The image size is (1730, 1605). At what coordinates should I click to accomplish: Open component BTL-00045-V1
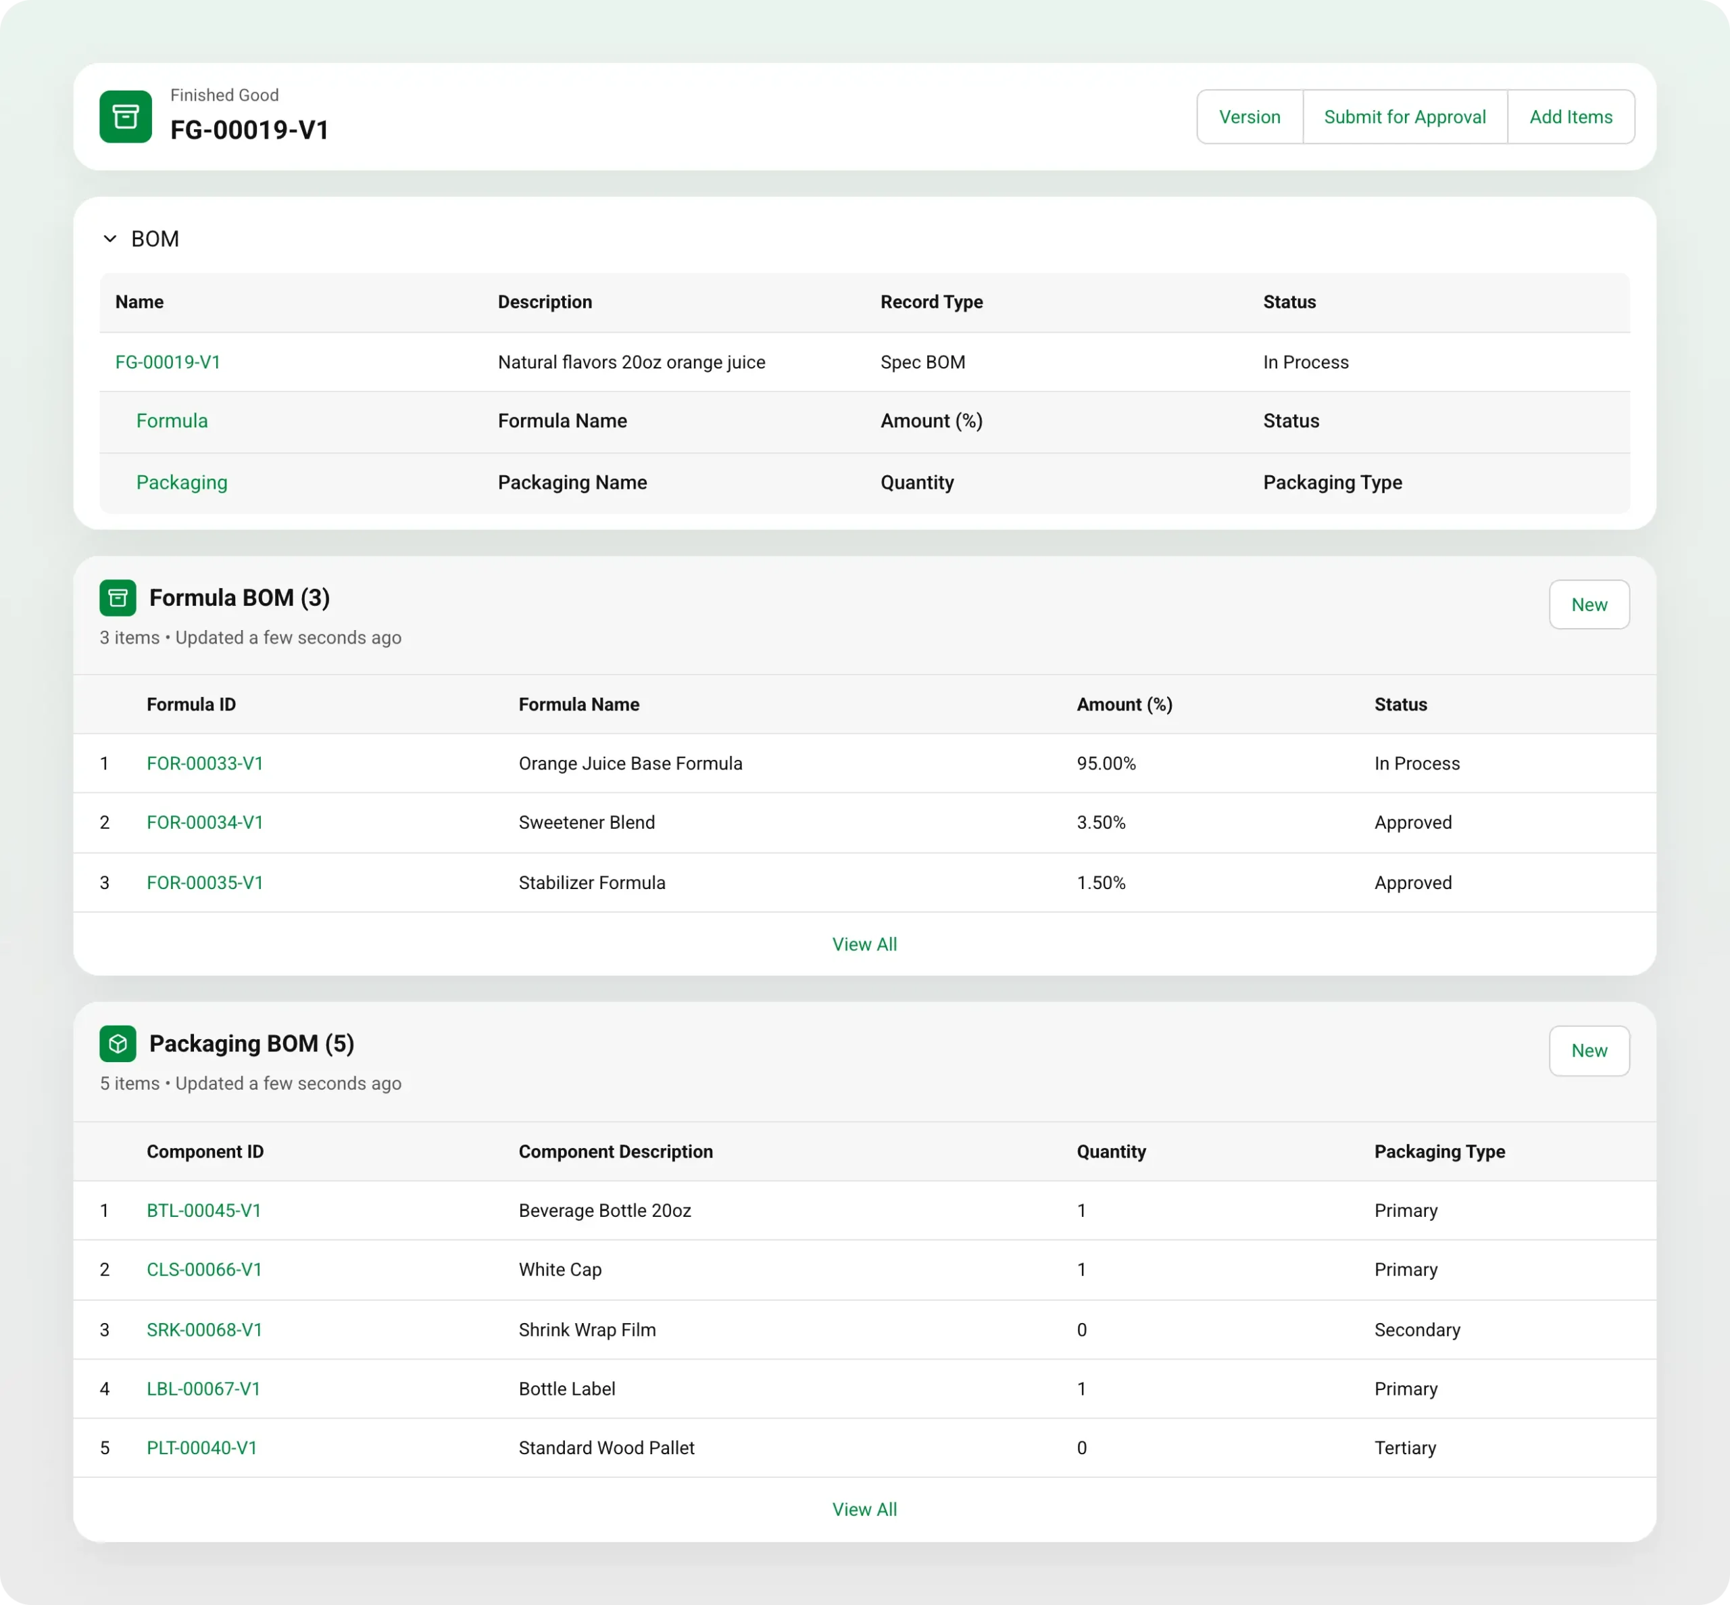pos(204,1211)
